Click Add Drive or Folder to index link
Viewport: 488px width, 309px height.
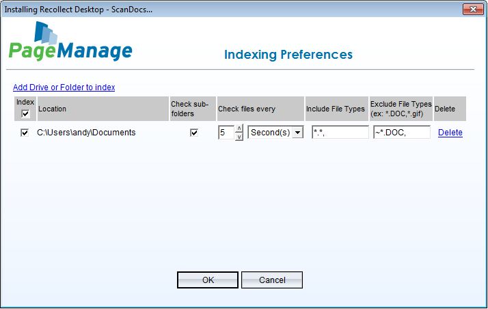(64, 88)
